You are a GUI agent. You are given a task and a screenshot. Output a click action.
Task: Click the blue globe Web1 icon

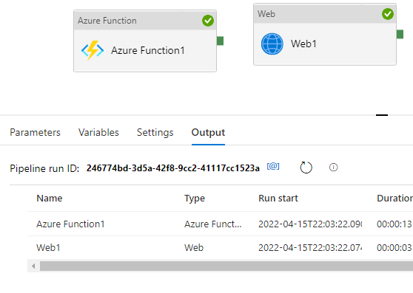coord(272,44)
